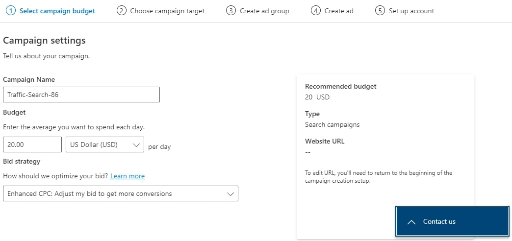
Task: Click the daily budget amount field
Action: [32, 145]
